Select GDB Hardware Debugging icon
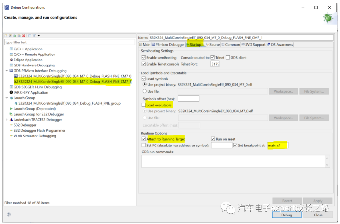 pyautogui.click(x=11, y=65)
